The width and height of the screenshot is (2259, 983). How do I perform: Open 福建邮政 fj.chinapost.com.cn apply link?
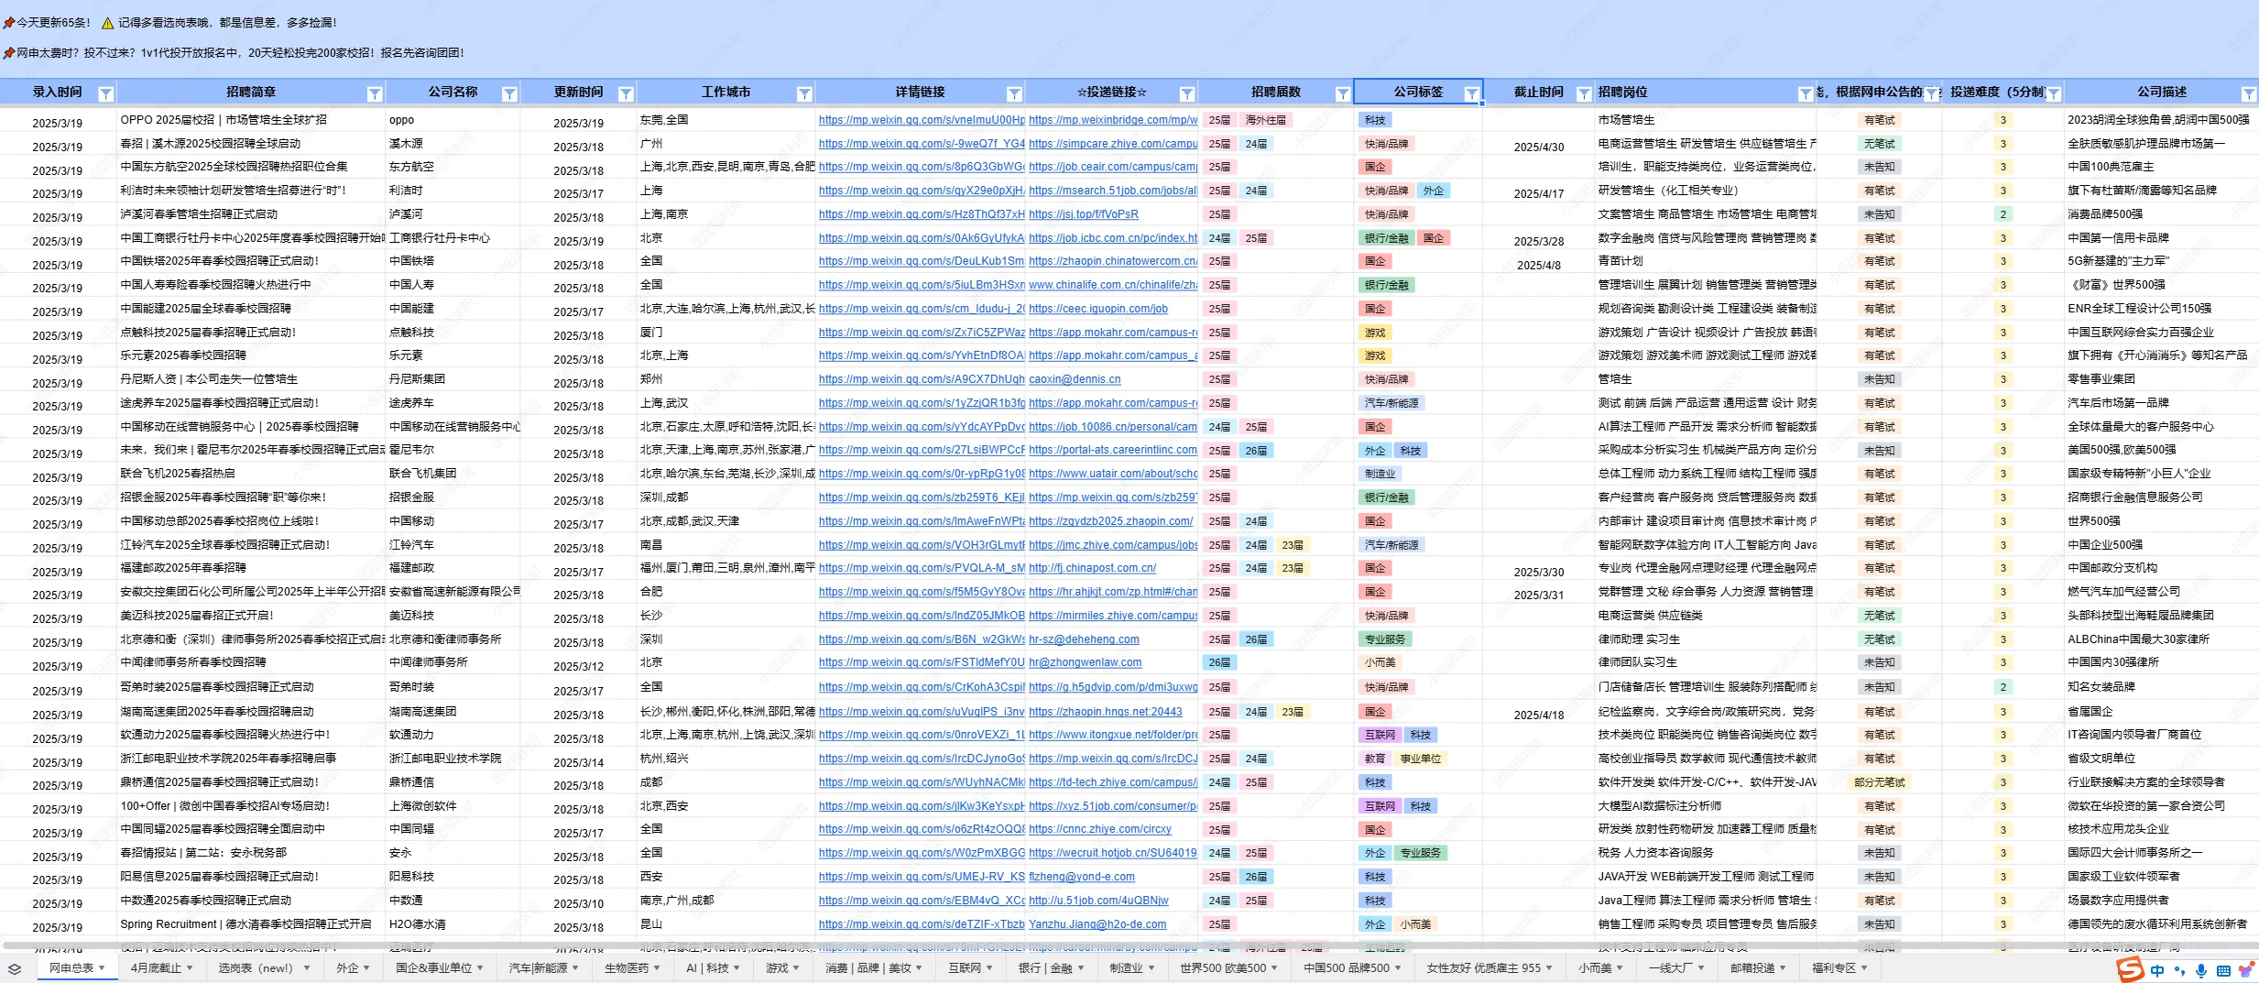pyautogui.click(x=1093, y=568)
